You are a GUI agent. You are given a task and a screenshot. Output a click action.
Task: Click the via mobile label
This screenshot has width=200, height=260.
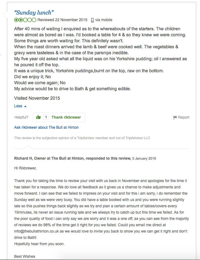104,20
